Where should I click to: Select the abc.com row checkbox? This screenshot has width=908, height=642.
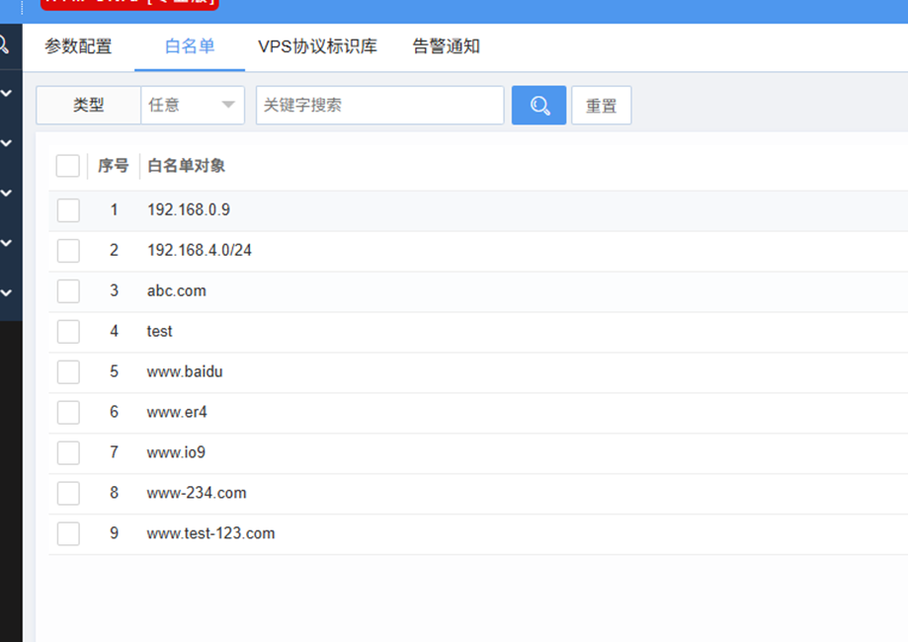tap(68, 291)
